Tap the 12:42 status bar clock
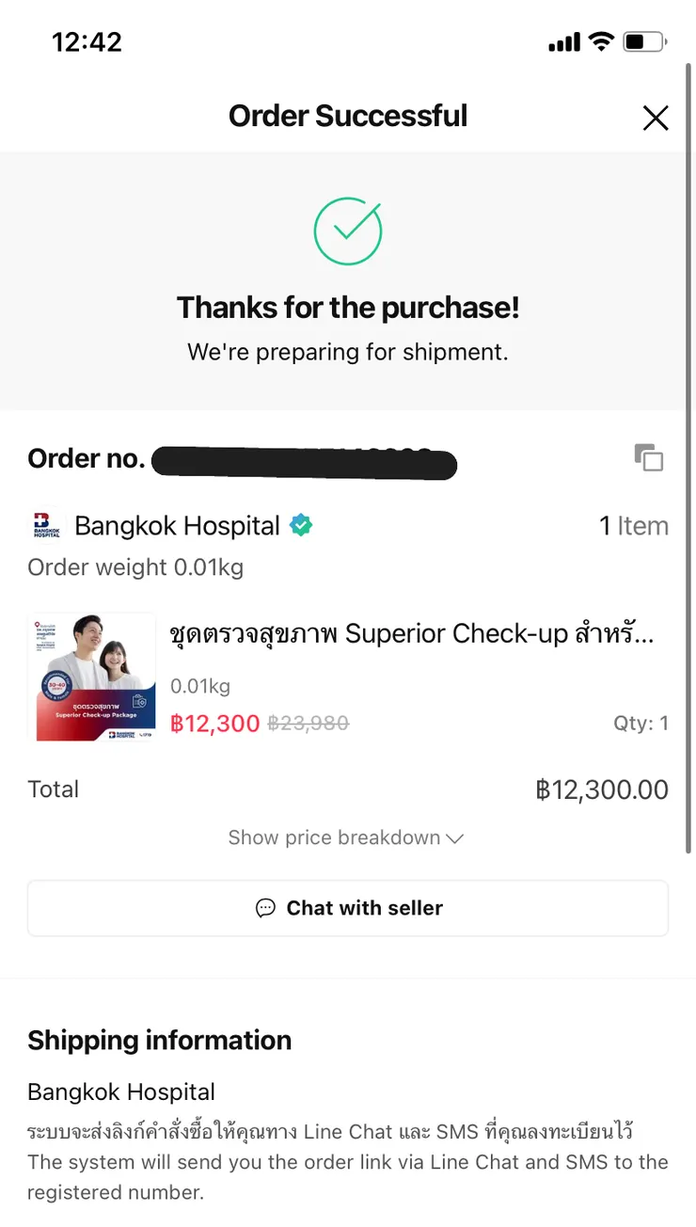Screen dimensions: 696x1227 [87, 42]
